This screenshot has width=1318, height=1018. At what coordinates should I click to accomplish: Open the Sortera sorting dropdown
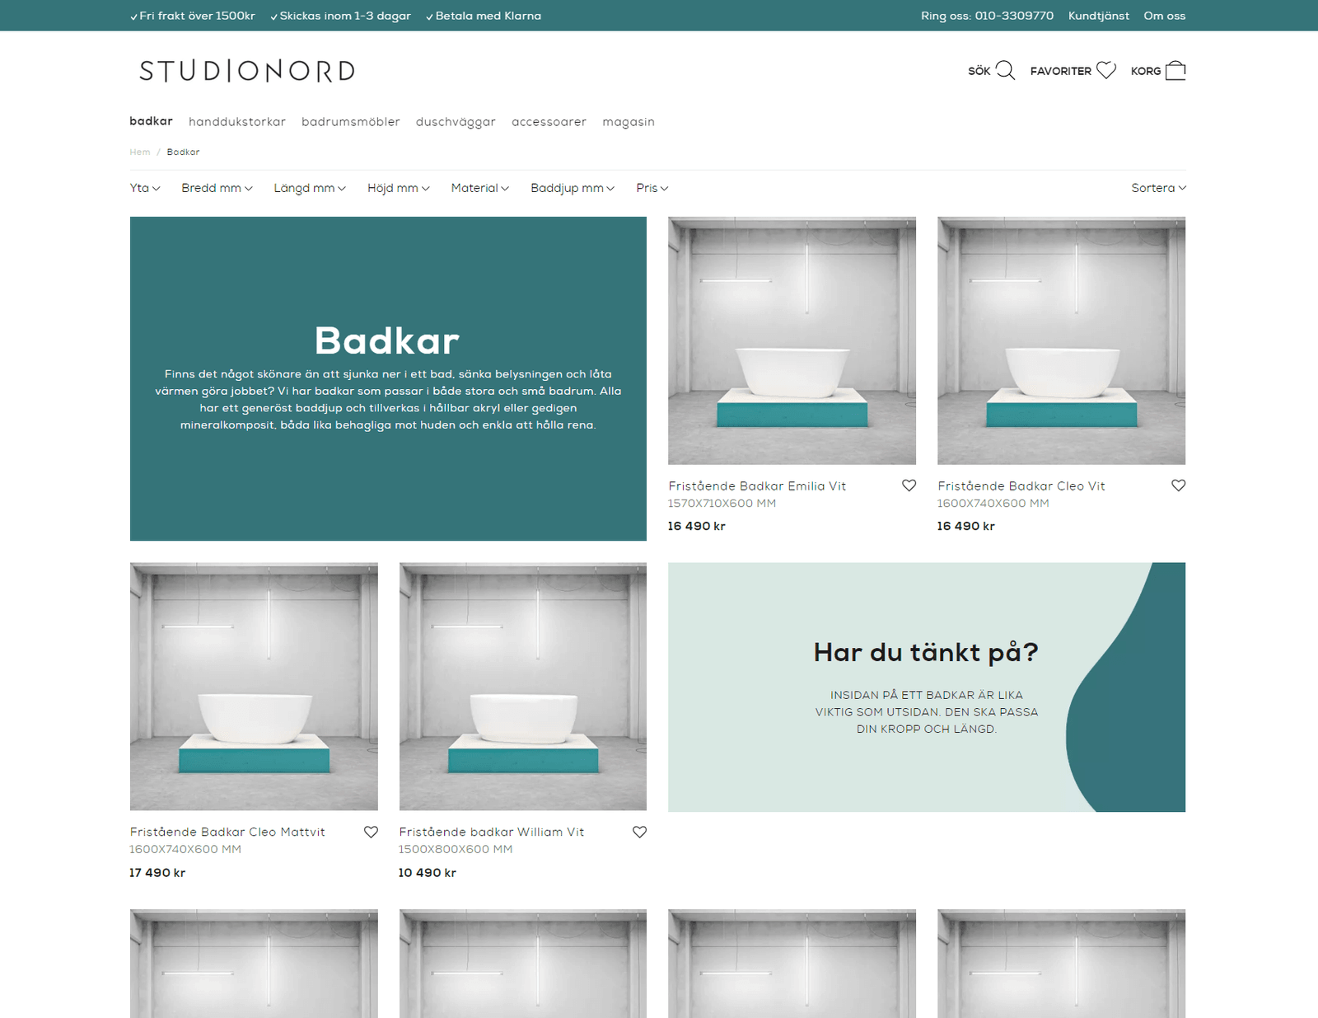1159,188
